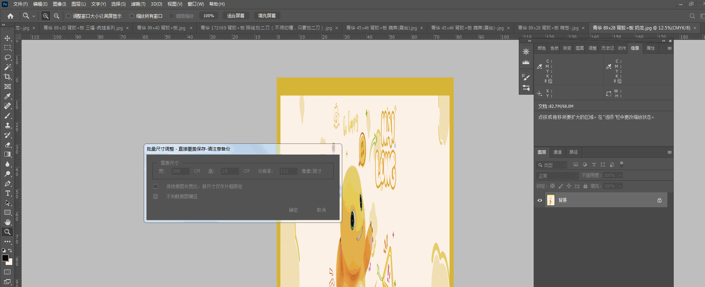
Task: Select the Move tool
Action: coord(7,38)
